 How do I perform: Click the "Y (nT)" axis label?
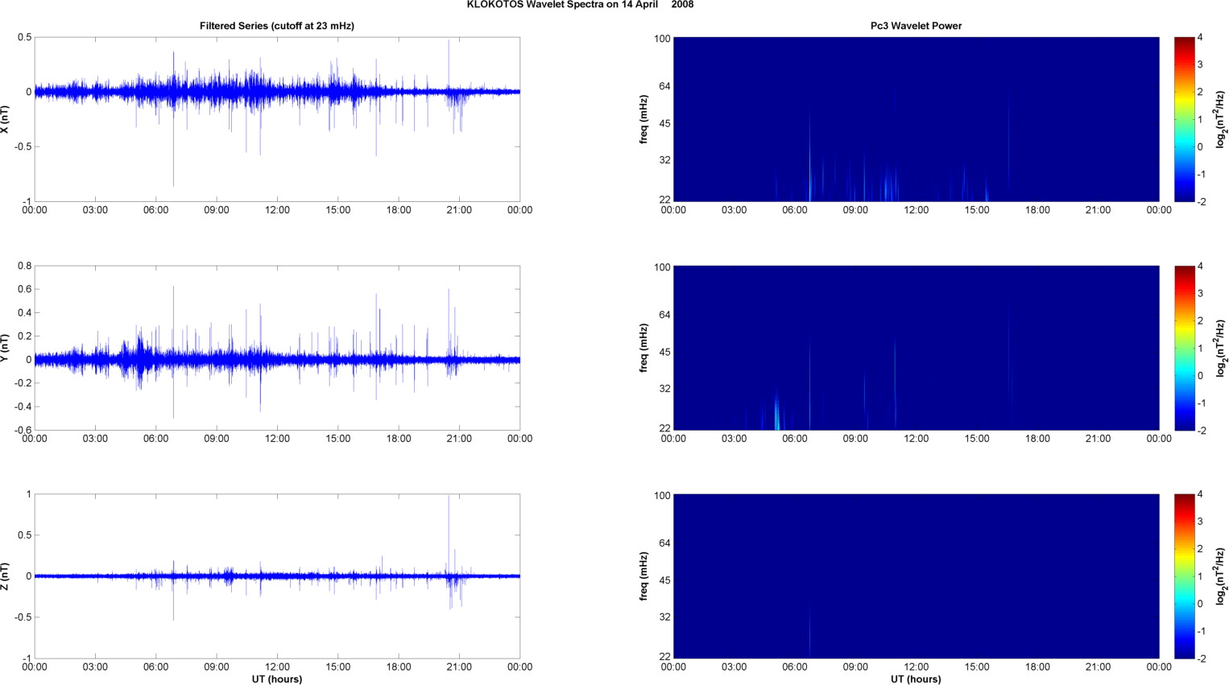coord(5,348)
